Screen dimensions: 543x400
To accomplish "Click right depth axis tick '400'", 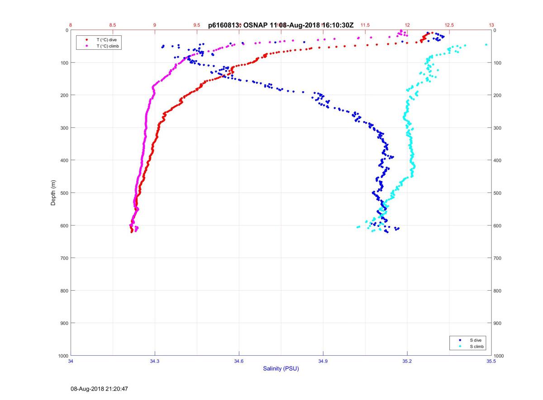I will pyautogui.click(x=498, y=160).
